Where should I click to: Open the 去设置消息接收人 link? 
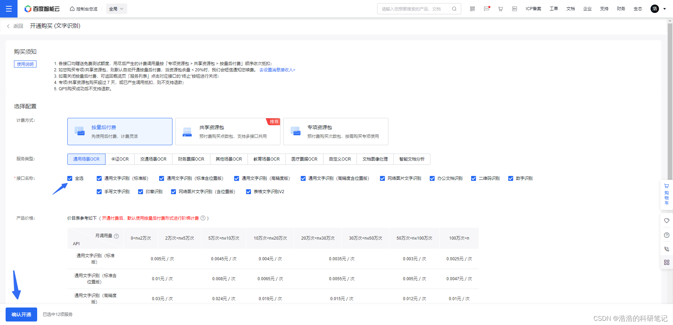pos(277,70)
